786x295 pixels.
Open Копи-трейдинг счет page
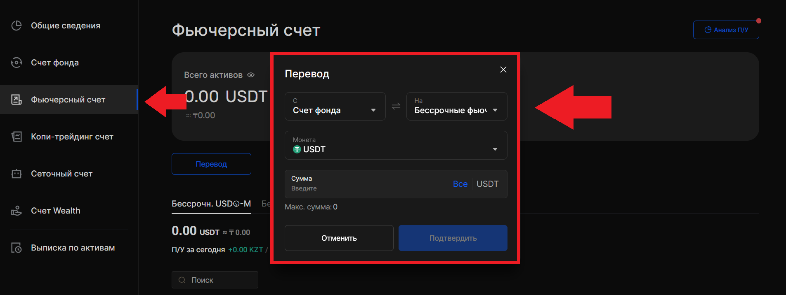tap(69, 137)
